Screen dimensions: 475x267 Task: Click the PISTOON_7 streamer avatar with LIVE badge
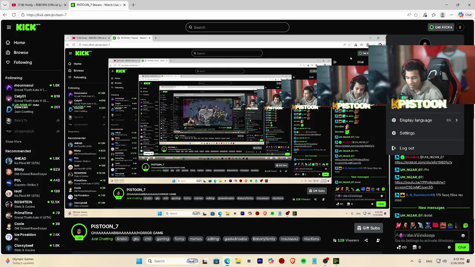point(79,232)
